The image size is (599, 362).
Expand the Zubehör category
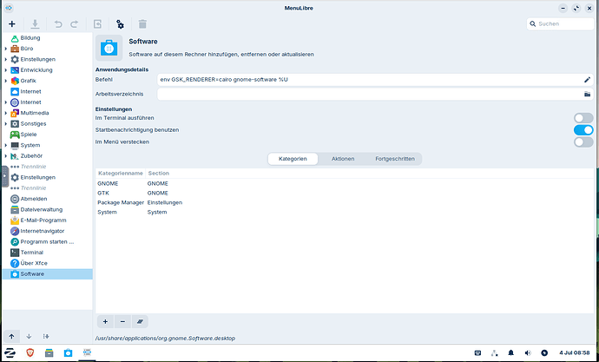pos(6,156)
